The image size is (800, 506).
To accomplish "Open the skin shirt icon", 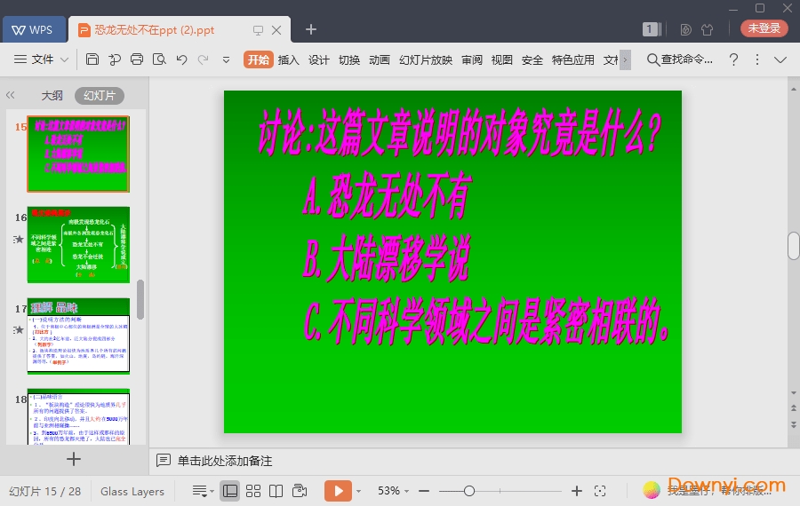I will point(708,29).
